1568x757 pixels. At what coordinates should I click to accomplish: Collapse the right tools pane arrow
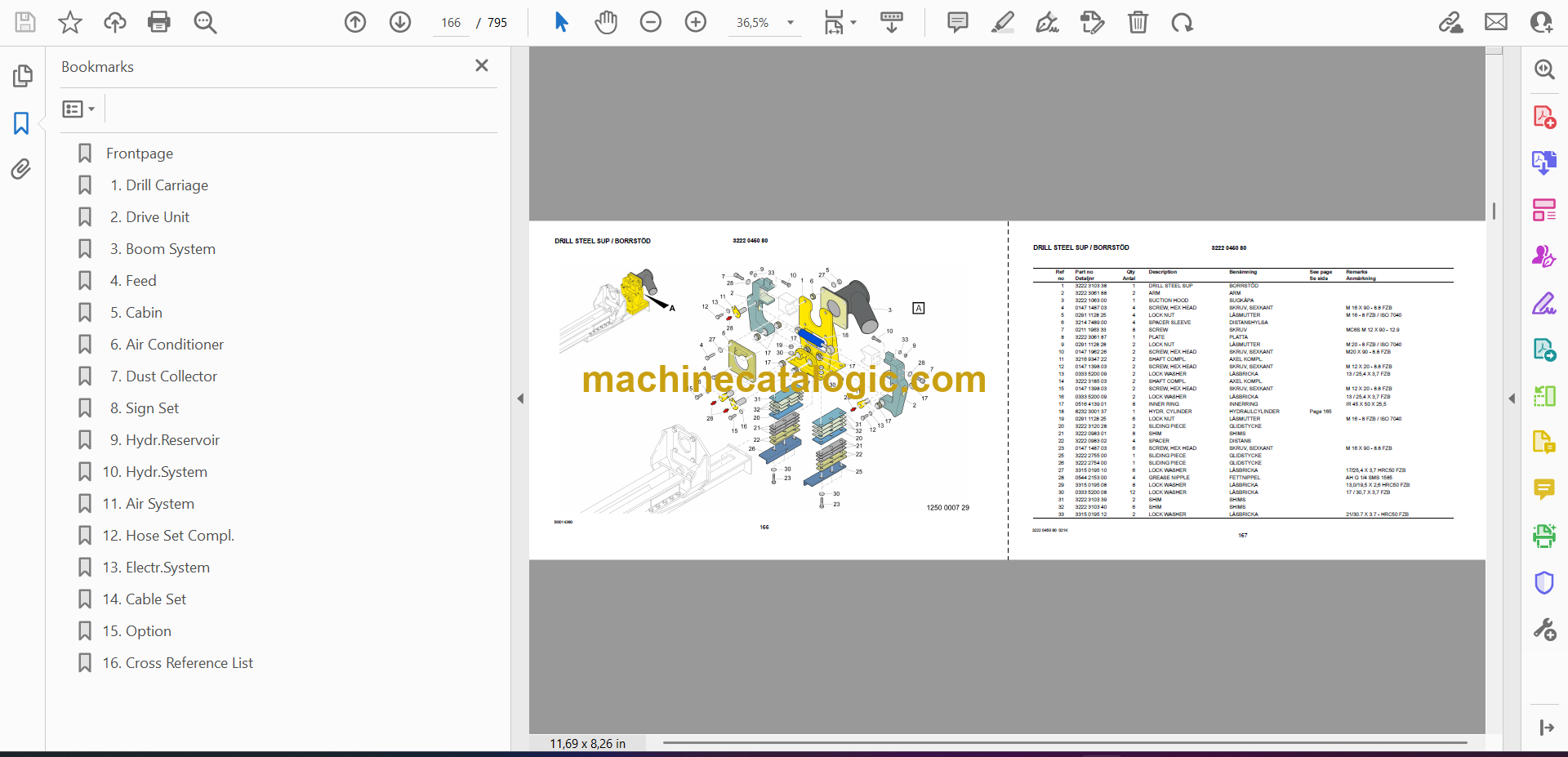click(x=1512, y=399)
